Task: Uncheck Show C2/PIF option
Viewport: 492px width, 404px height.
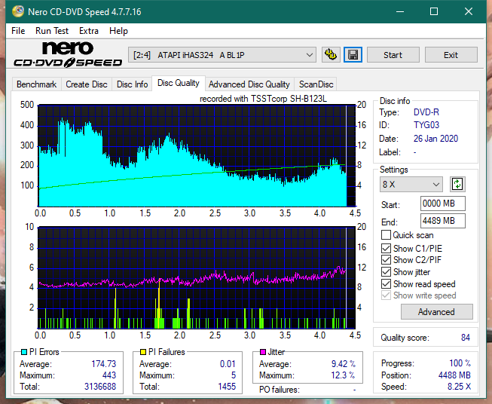Action: pyautogui.click(x=386, y=260)
